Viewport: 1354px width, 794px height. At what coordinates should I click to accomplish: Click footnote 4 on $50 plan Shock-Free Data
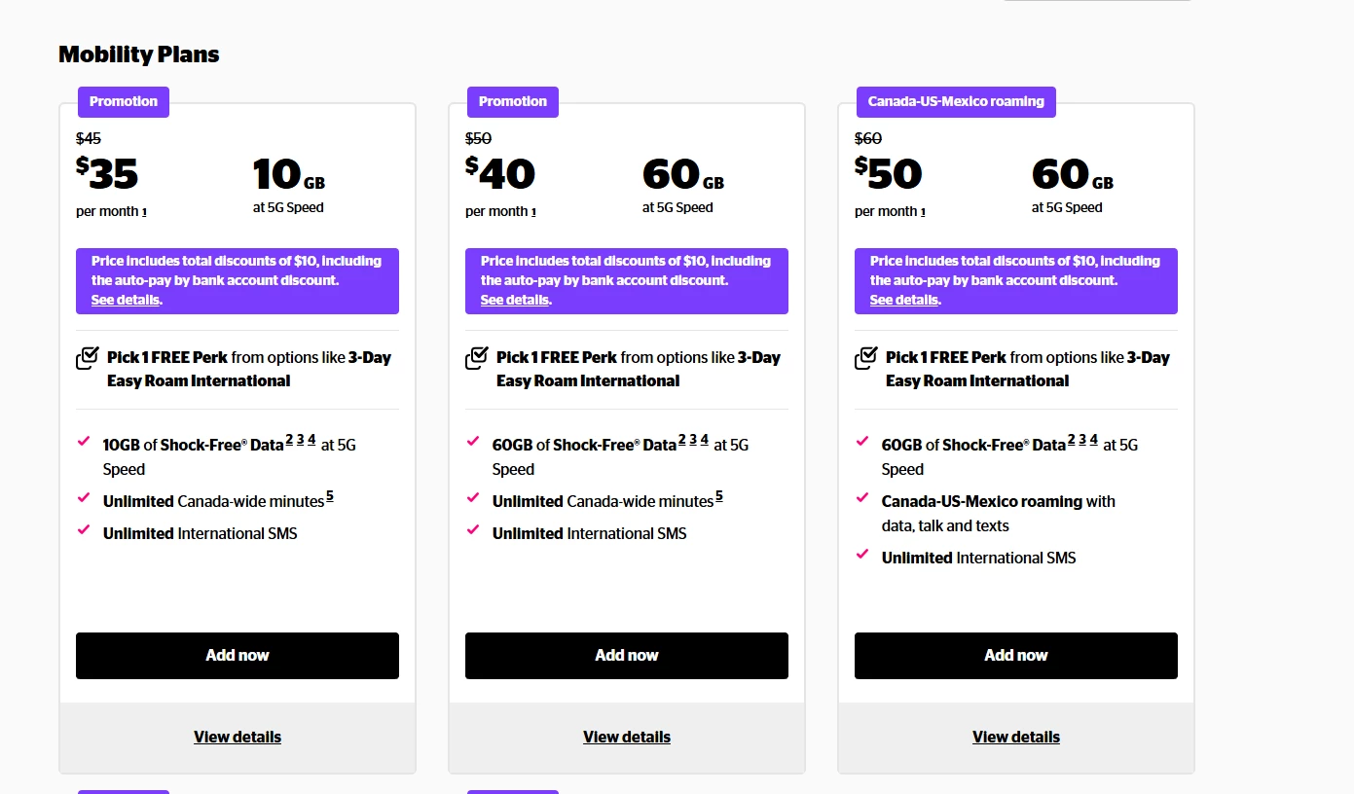1094,440
